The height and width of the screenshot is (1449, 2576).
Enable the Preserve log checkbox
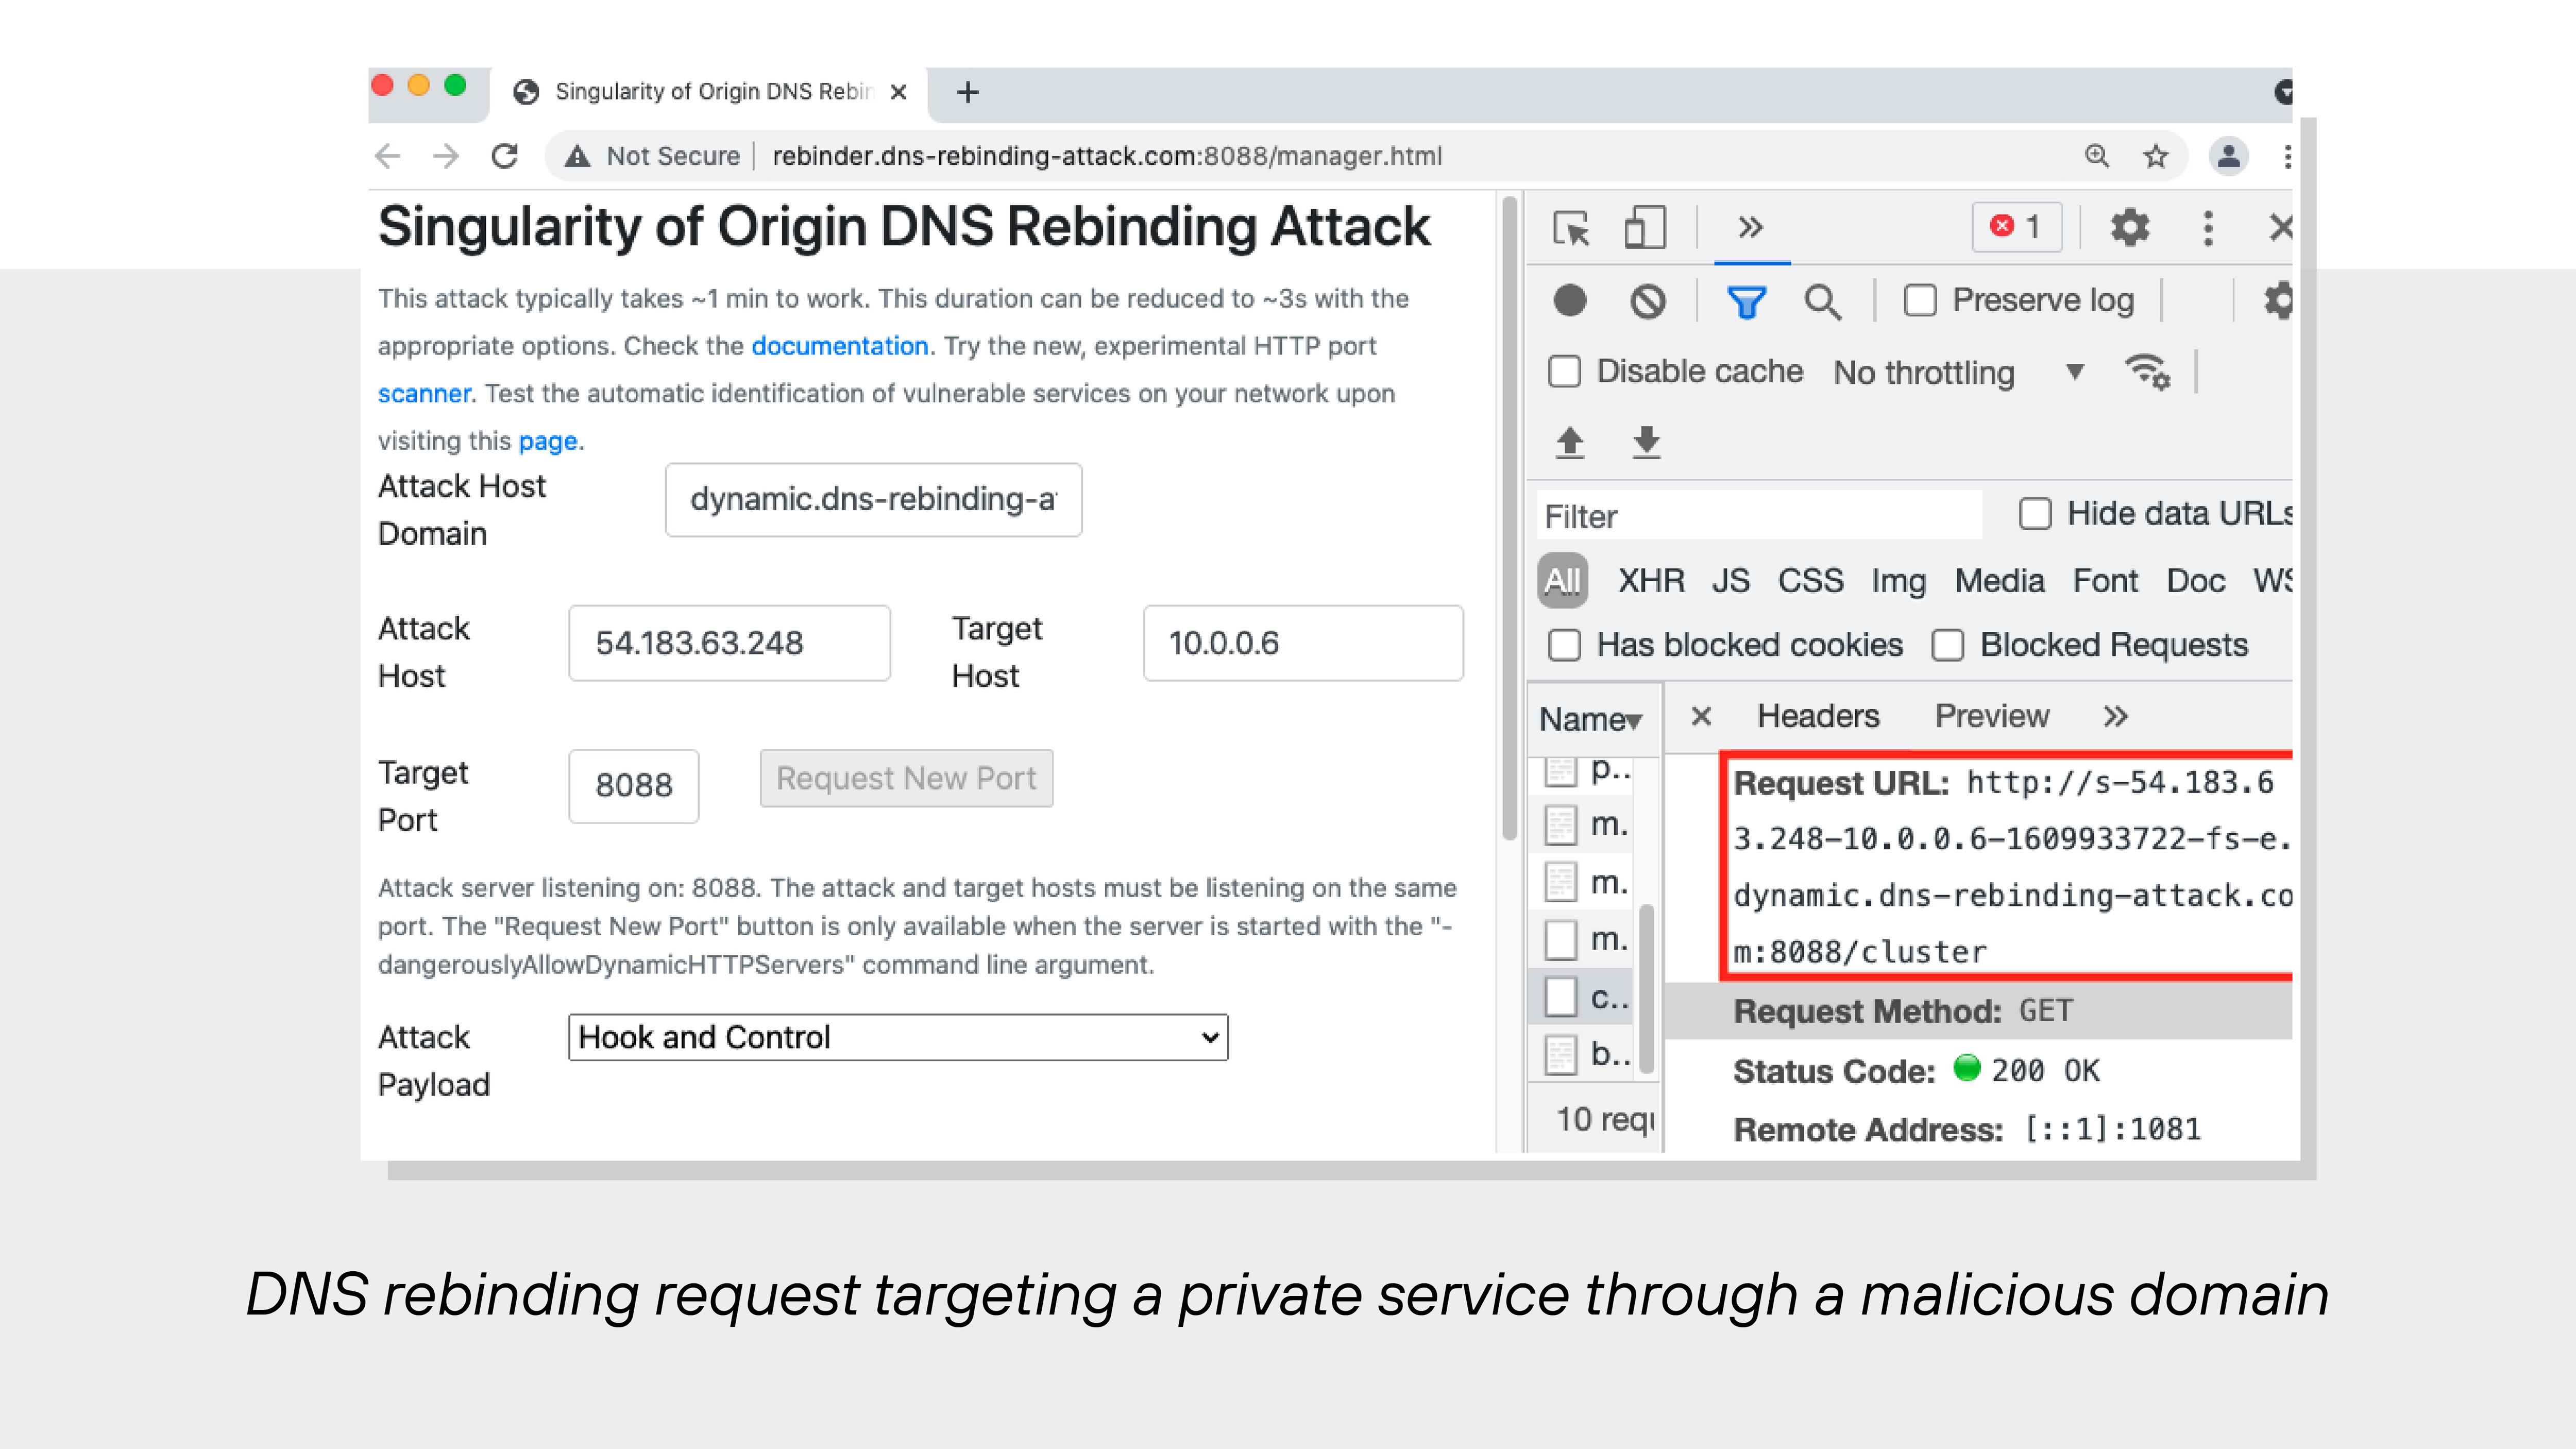click(1921, 299)
